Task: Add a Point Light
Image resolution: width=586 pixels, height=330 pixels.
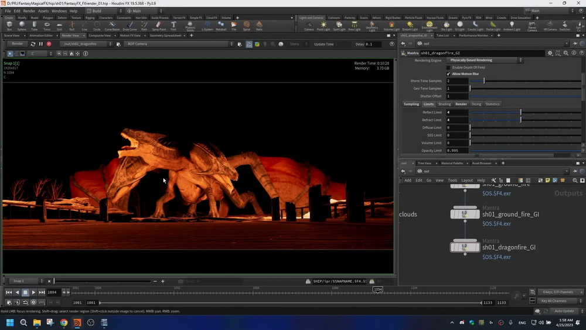Action: coord(323,26)
